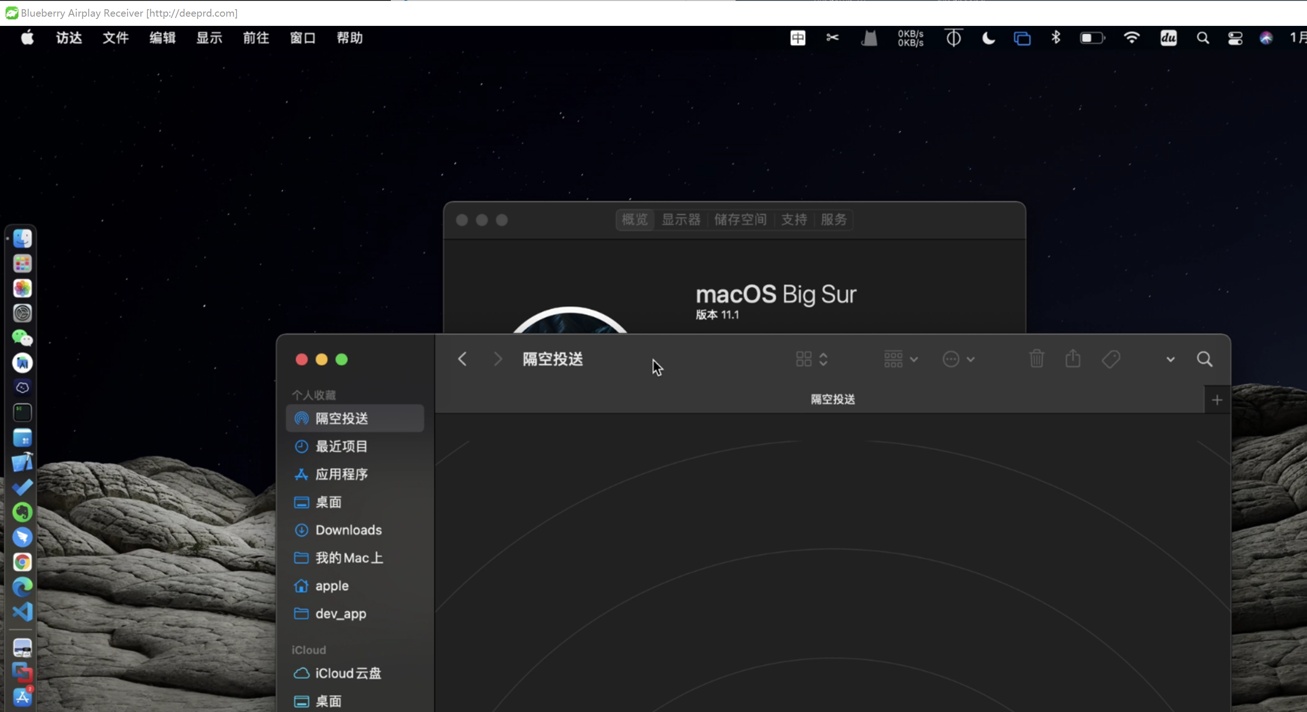
Task: Add a new Finder tab with plus
Action: pyautogui.click(x=1217, y=400)
